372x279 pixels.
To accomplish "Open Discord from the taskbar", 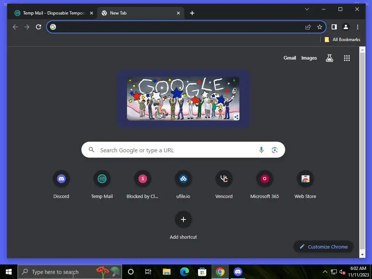I will point(238,272).
